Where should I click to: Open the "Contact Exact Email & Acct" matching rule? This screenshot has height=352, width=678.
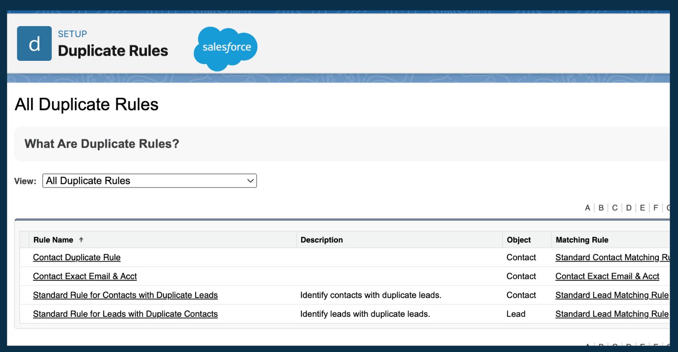coord(607,276)
